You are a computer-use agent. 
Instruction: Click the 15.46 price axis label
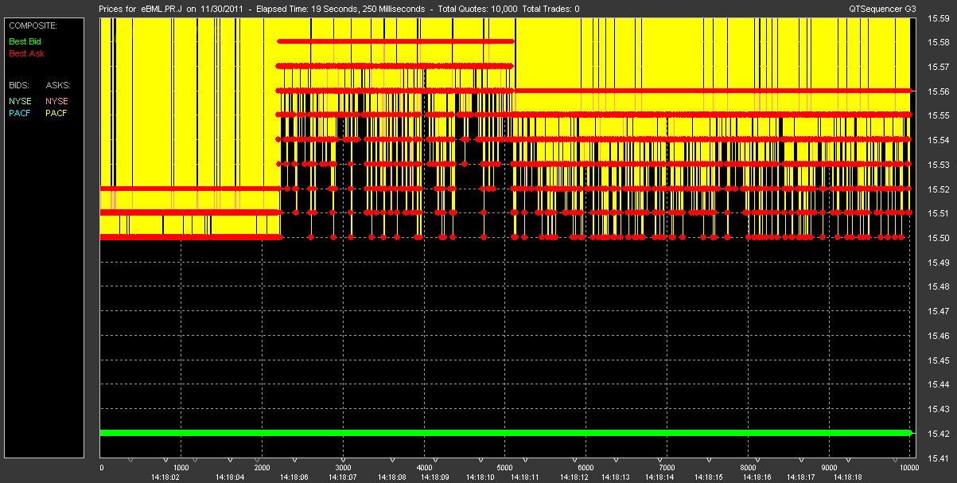(x=939, y=336)
